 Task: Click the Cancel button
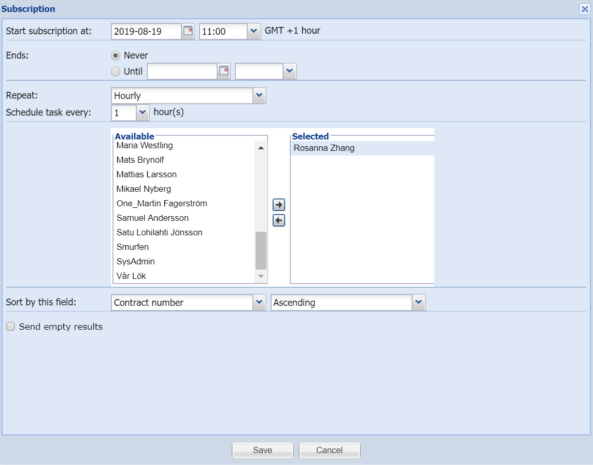[x=329, y=450]
